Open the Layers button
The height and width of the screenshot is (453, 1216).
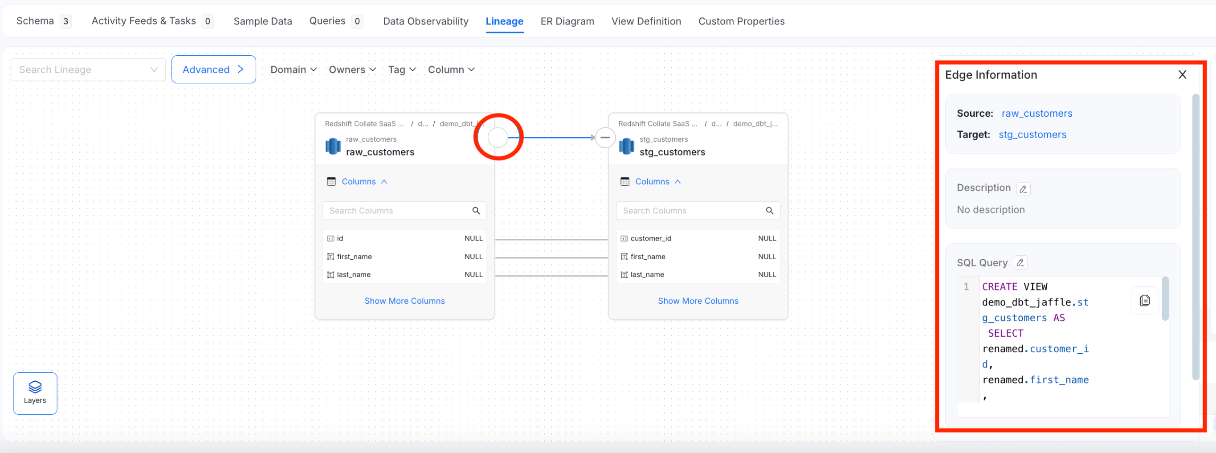click(35, 394)
